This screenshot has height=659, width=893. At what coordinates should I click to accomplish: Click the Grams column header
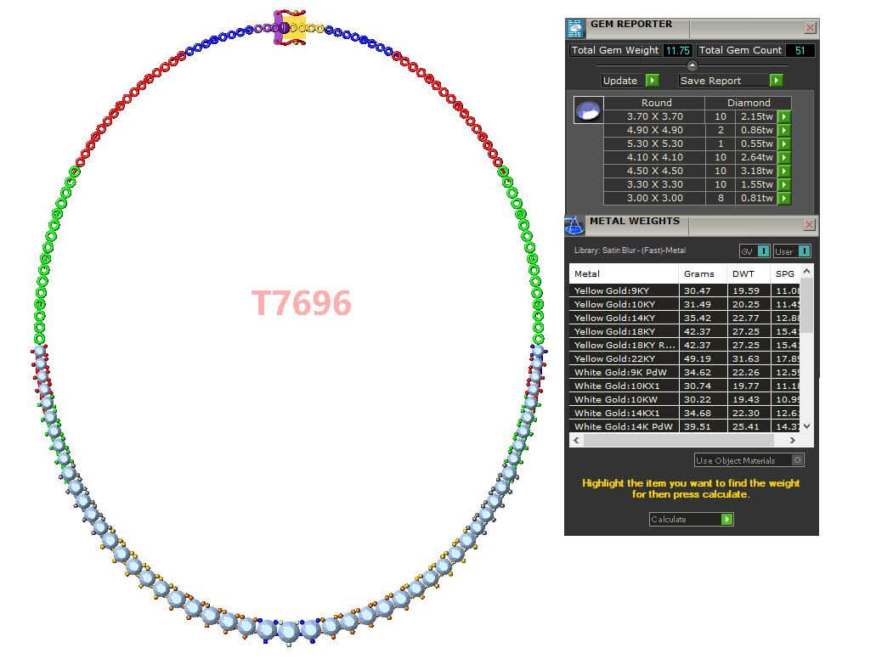click(x=699, y=273)
